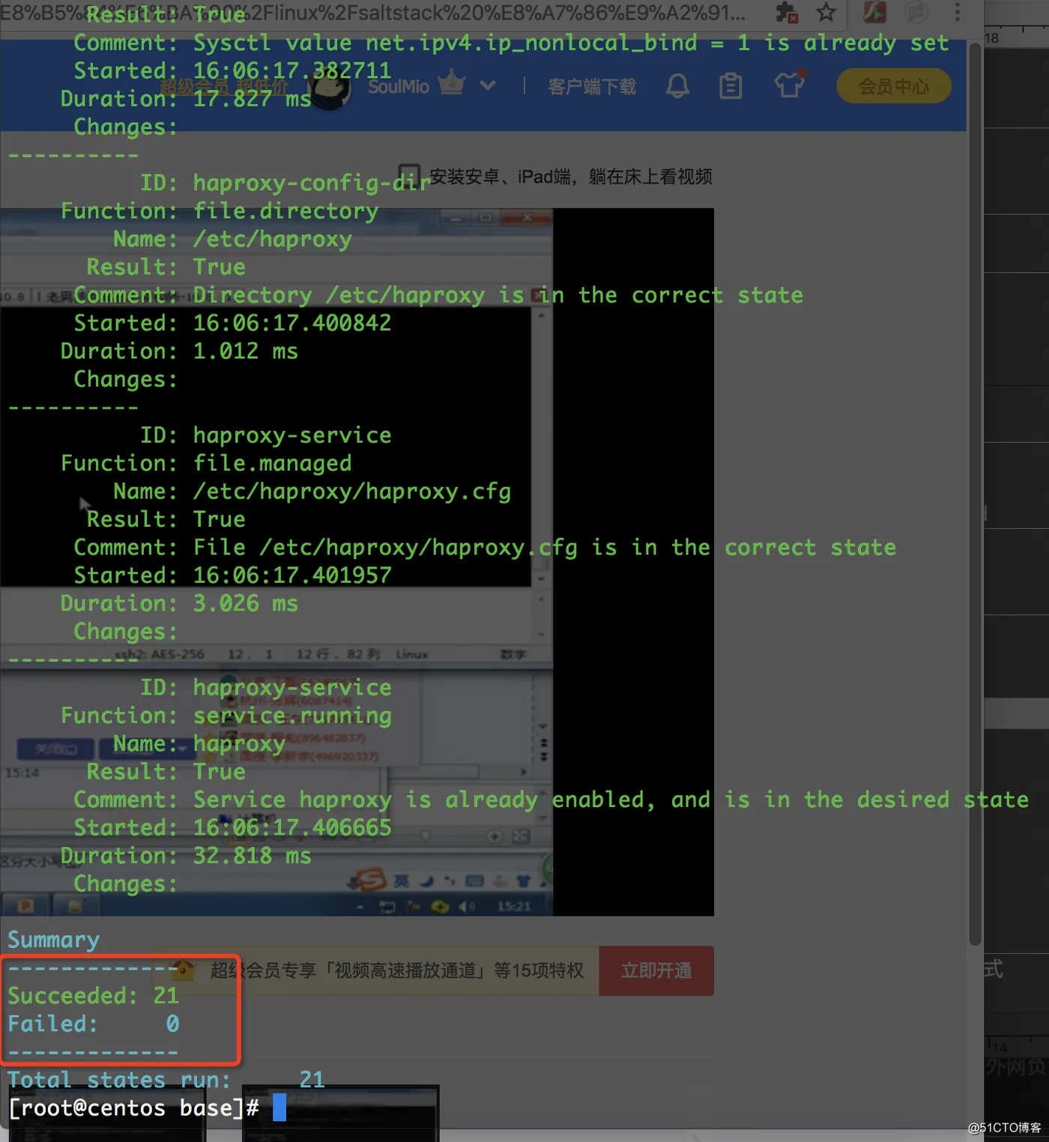Click the Sogou toolbar shirt skin icon
The height and width of the screenshot is (1142, 1049).
coord(524,881)
